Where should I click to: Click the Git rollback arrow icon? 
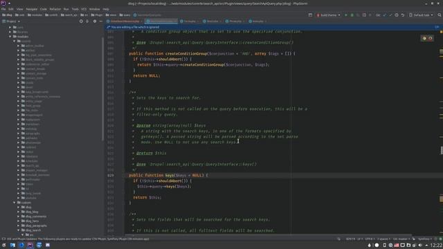[403, 15]
